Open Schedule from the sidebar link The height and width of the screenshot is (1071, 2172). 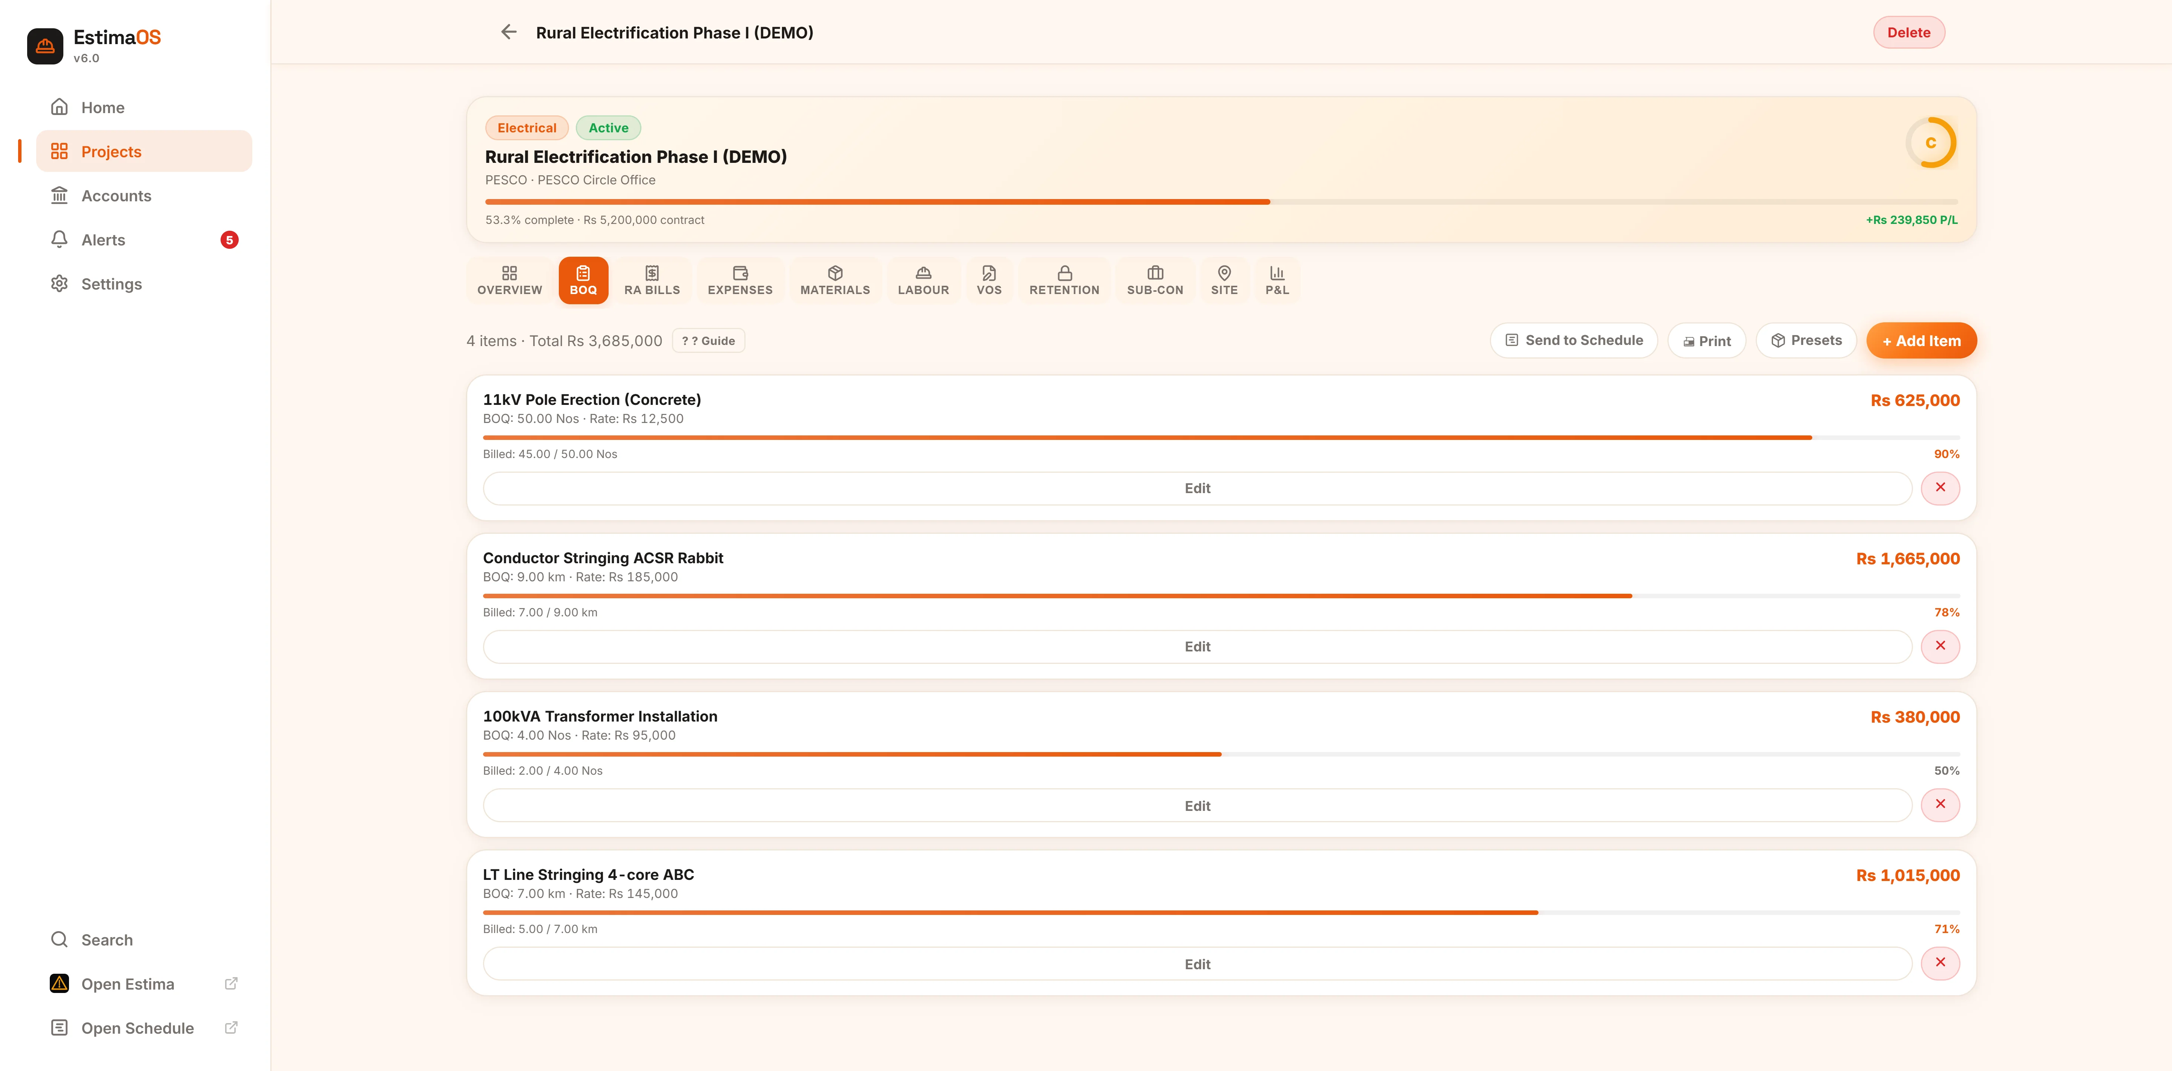pyautogui.click(x=144, y=1028)
